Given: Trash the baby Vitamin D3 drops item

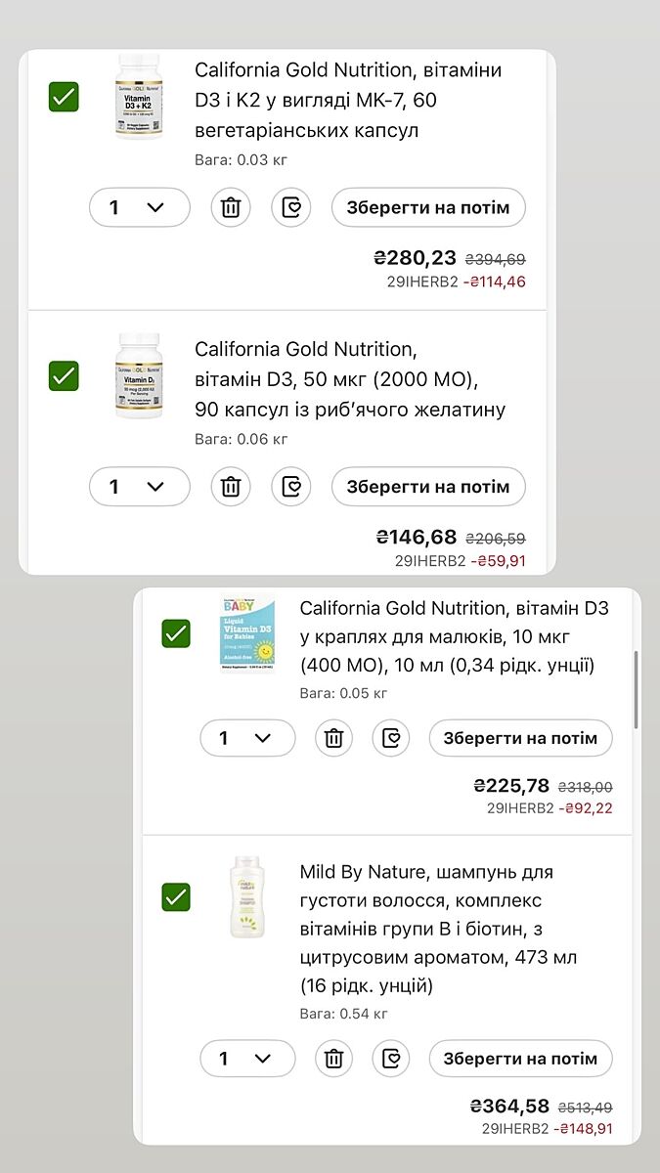Looking at the screenshot, I should coord(333,738).
